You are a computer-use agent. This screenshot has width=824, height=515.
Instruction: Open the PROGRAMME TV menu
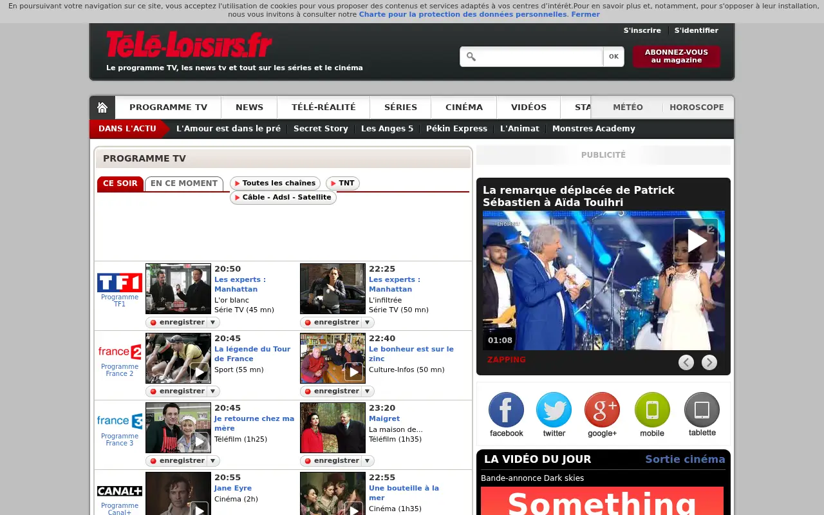[169, 108]
